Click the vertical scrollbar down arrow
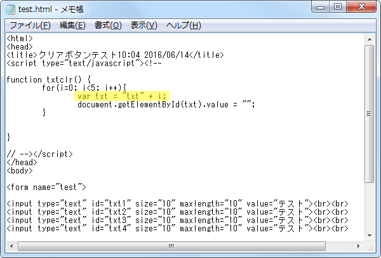 (x=370, y=235)
